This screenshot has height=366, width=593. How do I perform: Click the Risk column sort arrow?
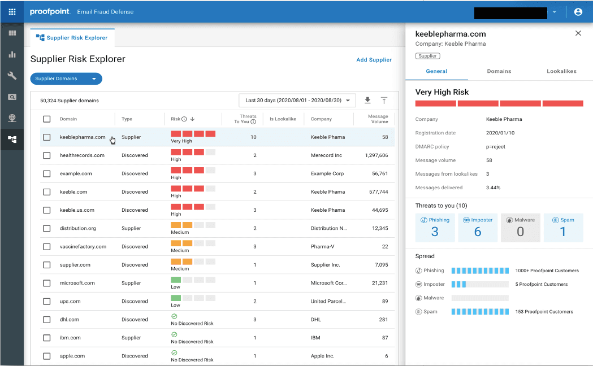193,119
